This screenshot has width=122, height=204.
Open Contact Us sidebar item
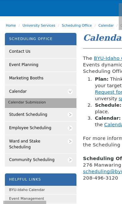tap(41, 52)
